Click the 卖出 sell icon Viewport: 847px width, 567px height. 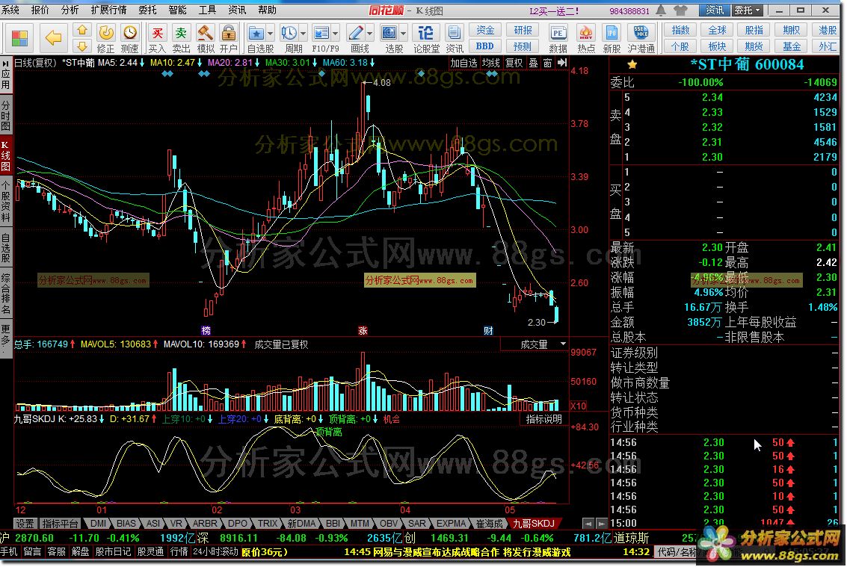click(x=181, y=33)
